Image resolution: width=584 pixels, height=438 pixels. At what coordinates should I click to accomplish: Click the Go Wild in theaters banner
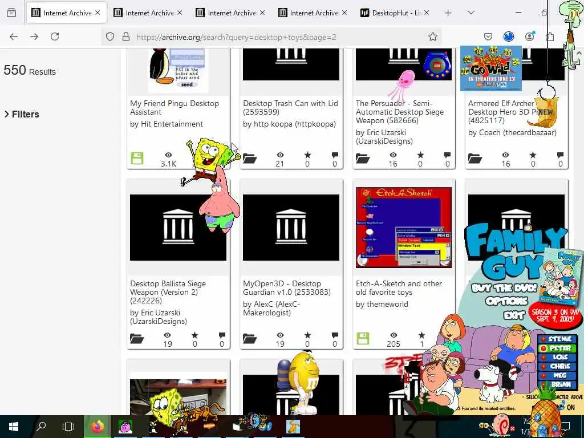click(491, 68)
